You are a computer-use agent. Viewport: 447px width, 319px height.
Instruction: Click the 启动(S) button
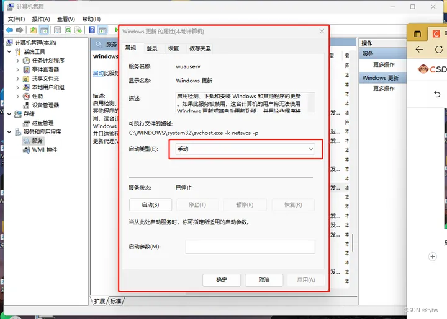click(150, 204)
